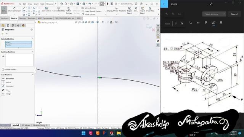
Task: Click the Print icon in SolidWorks
Action: pos(84,4)
